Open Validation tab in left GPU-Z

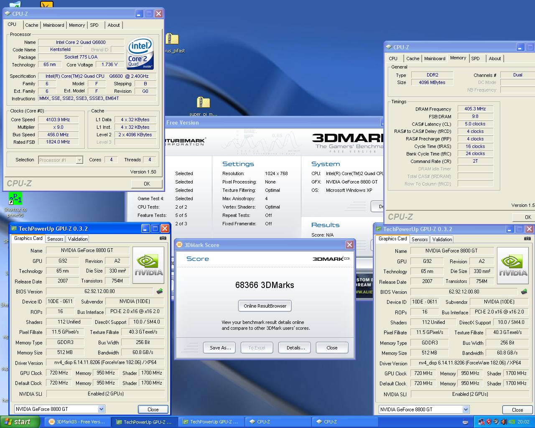pos(78,239)
